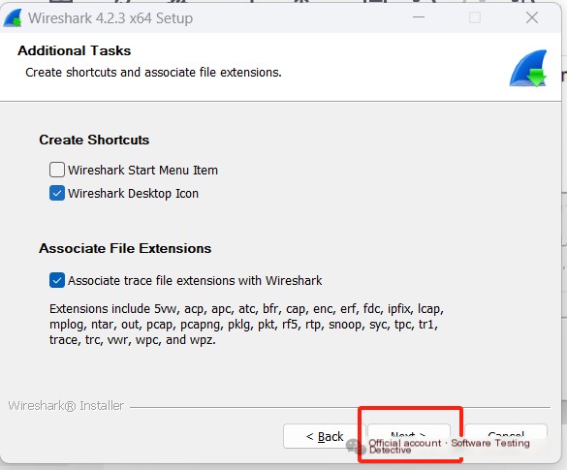
Task: Enable the Wireshark Start Menu Item checkbox
Action: 57,170
